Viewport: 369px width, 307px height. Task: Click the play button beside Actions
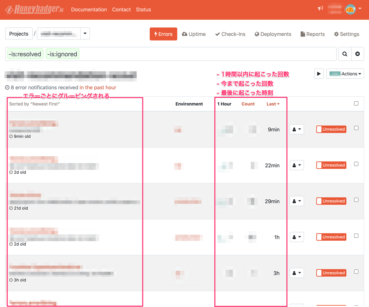(x=319, y=74)
